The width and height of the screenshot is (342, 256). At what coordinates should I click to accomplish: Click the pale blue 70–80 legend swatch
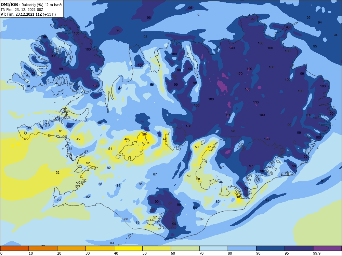coord(213,248)
